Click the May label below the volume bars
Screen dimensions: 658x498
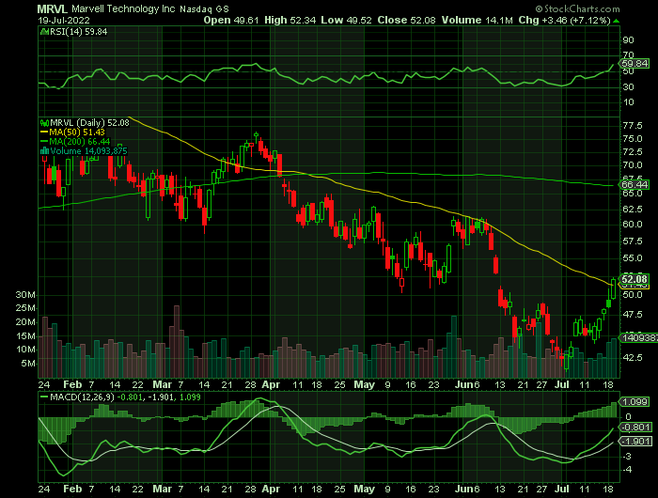click(365, 384)
